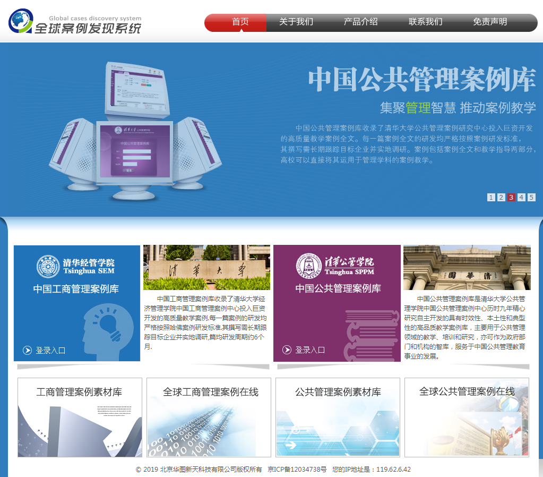This screenshot has width=543, height=477.
Task: Open the 全球工商管理案例在线 card
Action: (209, 418)
